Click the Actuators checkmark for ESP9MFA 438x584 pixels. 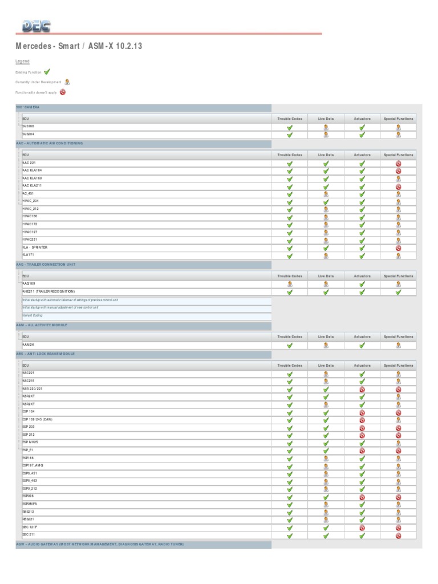[362, 505]
